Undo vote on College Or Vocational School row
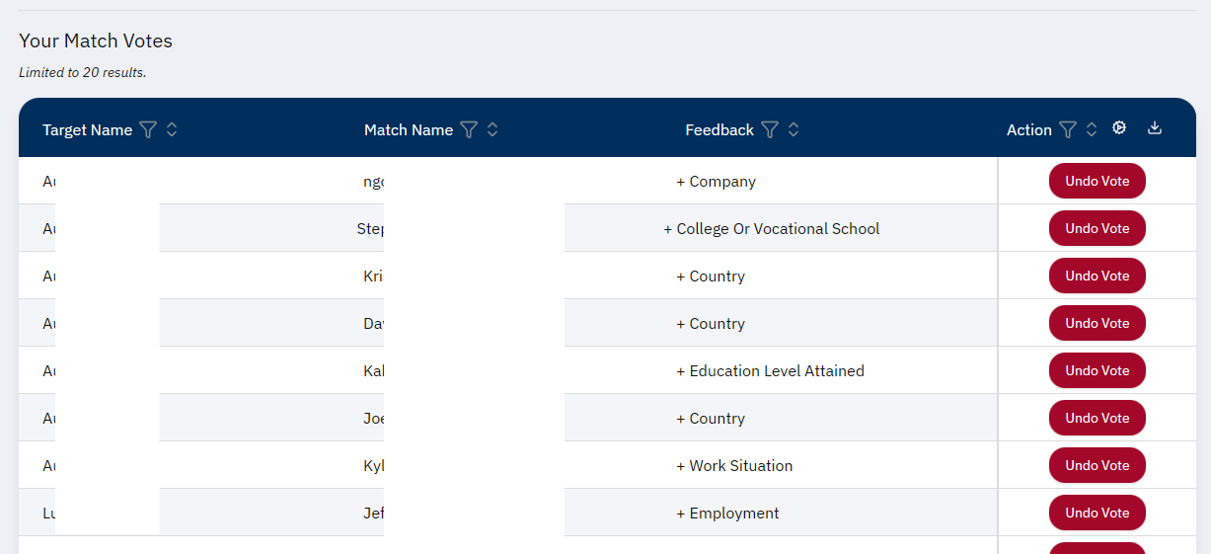1211x554 pixels. click(1097, 228)
